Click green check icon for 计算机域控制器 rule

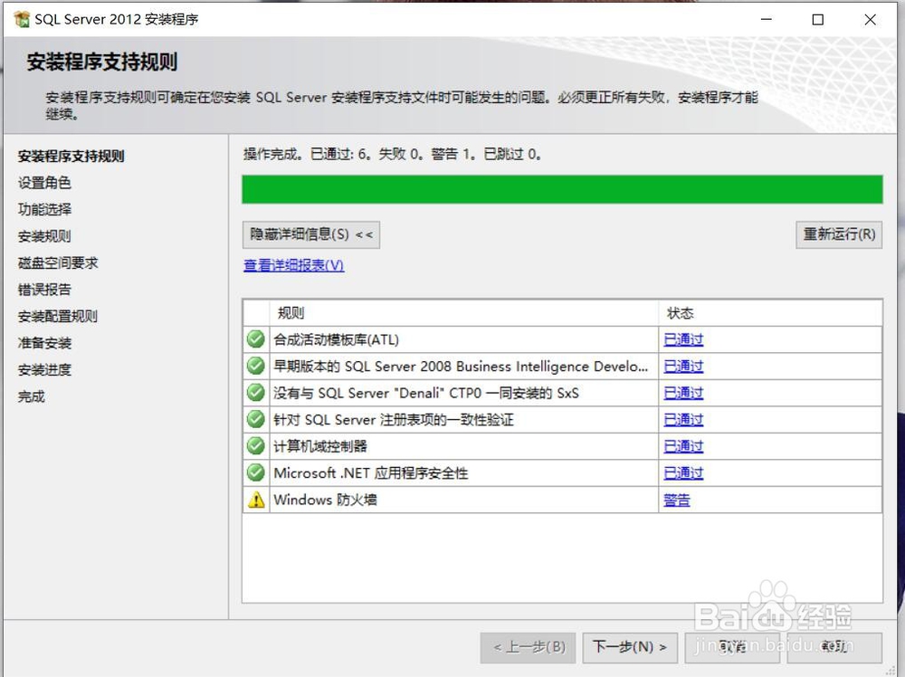point(256,445)
